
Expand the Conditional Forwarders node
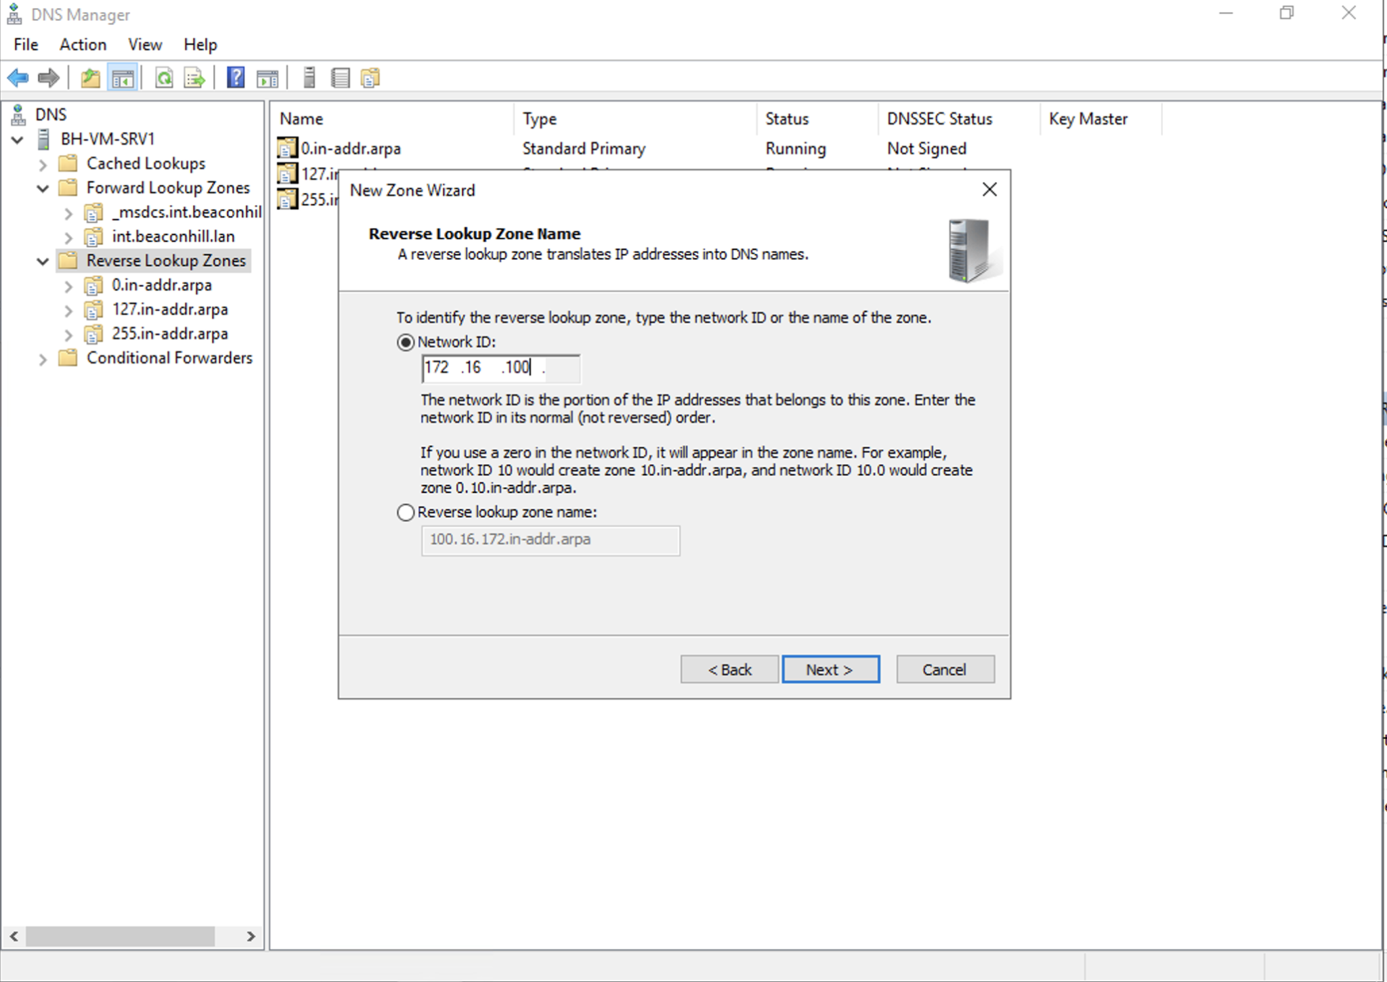coord(43,358)
